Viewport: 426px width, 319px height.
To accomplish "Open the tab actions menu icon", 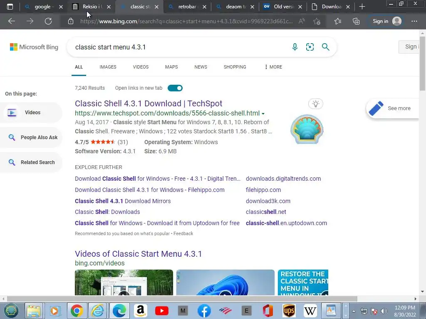I will 10,7.
